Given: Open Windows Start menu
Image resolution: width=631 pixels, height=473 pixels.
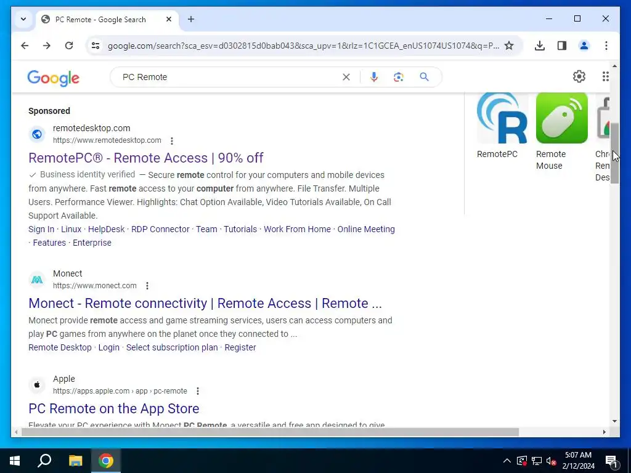Looking at the screenshot, I should coord(15,461).
